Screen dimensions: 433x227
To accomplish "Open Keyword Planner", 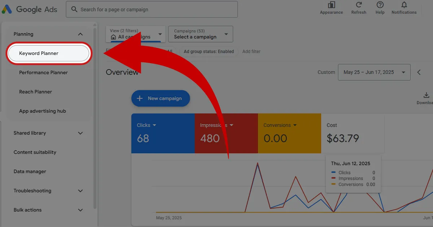I will click(49, 53).
